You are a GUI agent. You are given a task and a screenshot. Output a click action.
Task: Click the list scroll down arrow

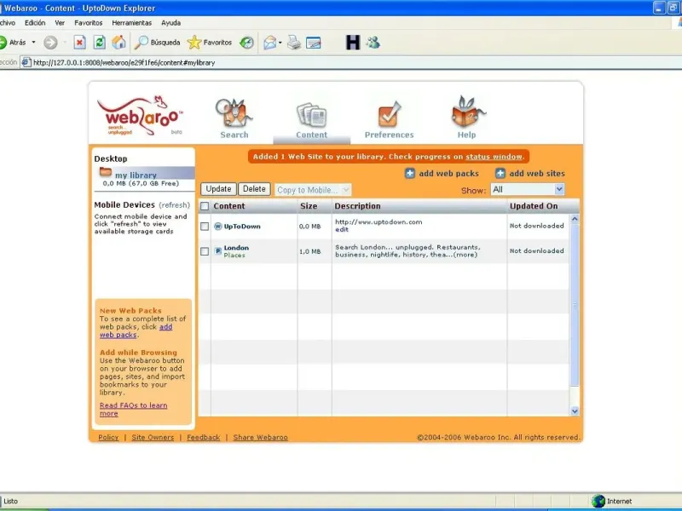575,411
